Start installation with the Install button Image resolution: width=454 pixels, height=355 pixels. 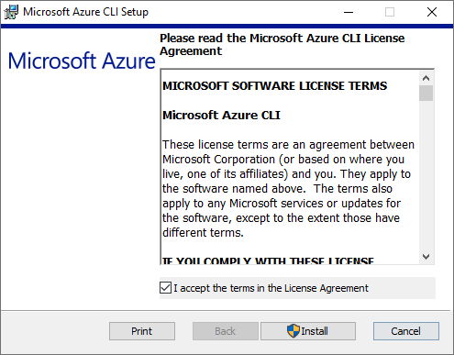(x=308, y=331)
